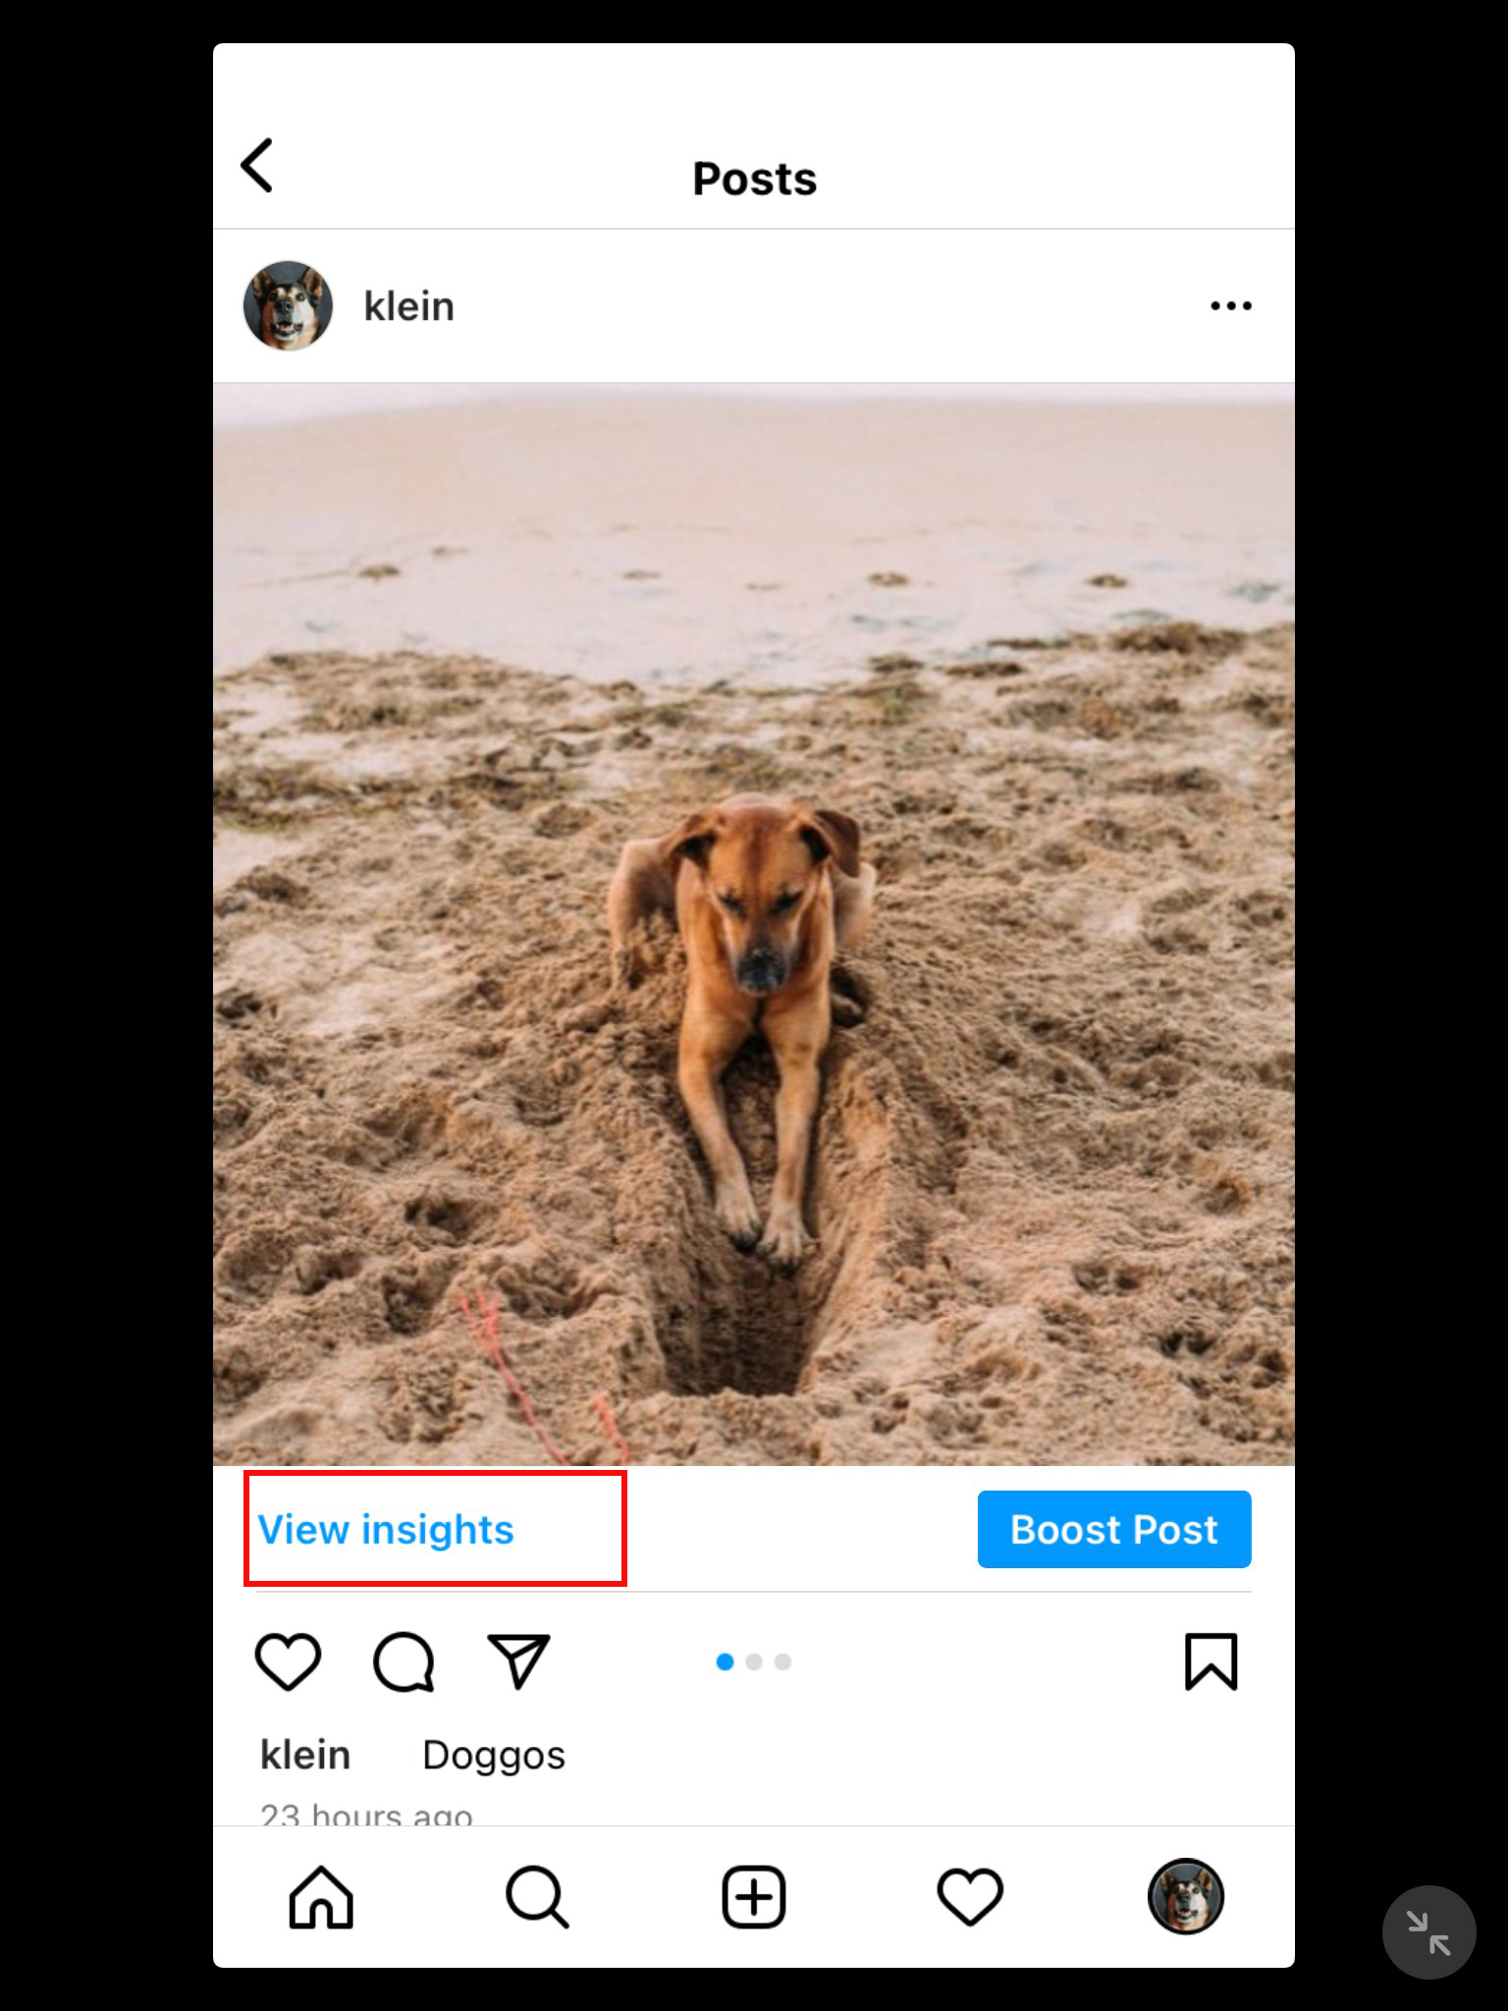
Task: Jump to third carousel dot
Action: coord(782,1661)
